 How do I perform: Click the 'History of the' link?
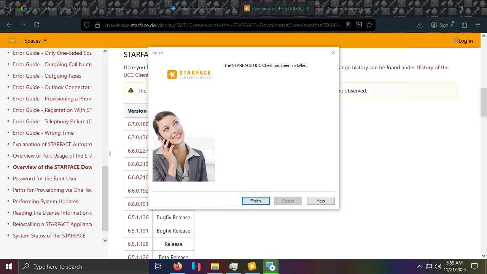pos(433,67)
